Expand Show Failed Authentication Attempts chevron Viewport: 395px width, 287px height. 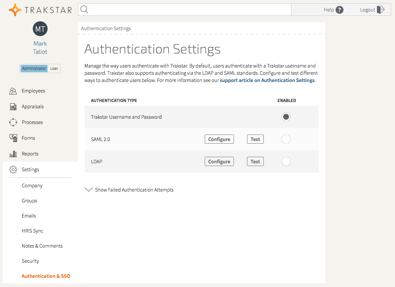point(89,190)
